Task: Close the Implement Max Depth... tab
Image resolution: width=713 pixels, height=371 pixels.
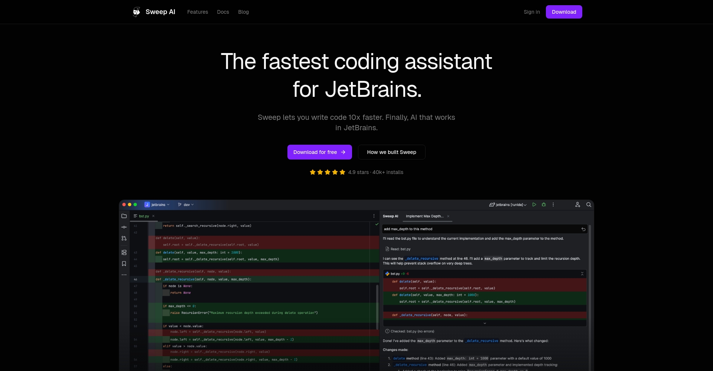Action: coord(448,216)
